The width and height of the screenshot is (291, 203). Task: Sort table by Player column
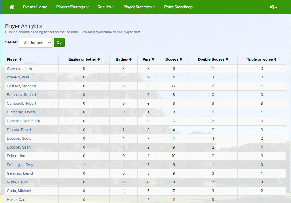[x=14, y=59]
